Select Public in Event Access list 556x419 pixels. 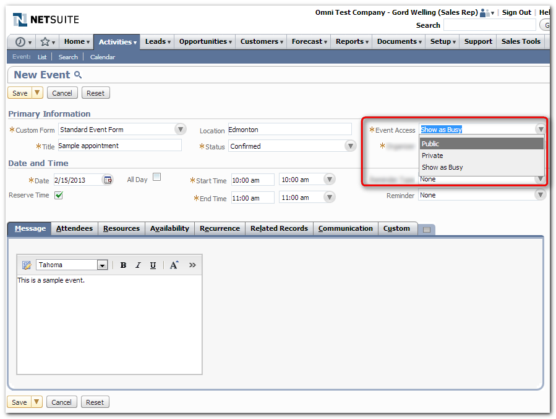[482, 144]
